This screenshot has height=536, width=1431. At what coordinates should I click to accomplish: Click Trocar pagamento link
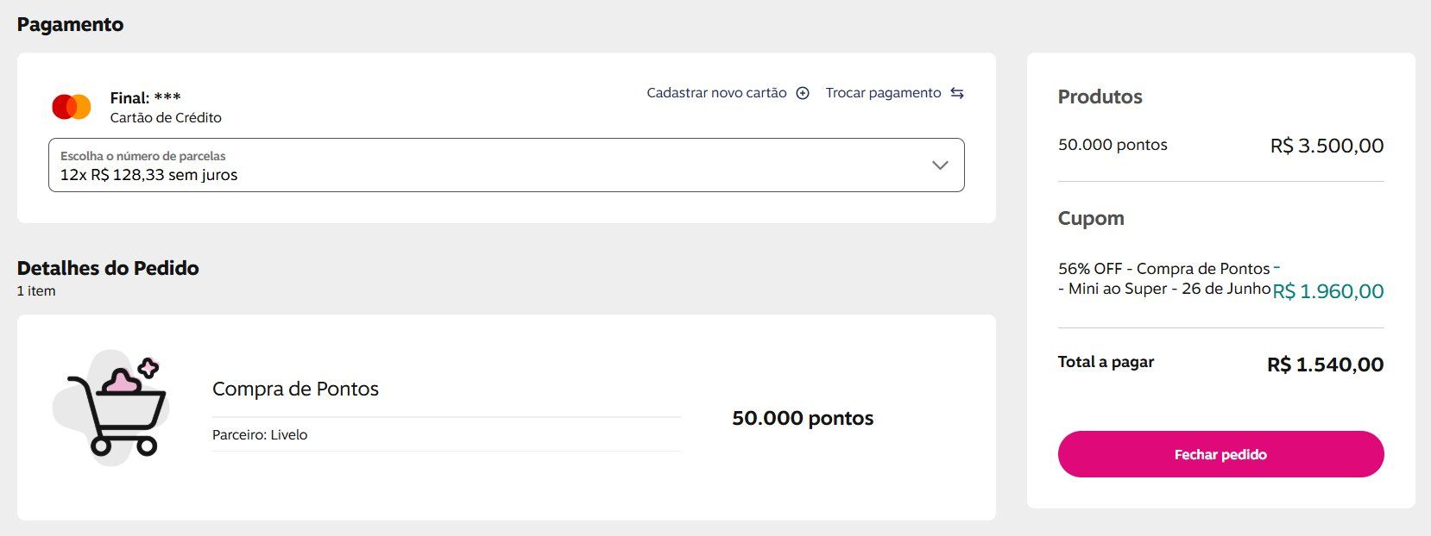(x=883, y=93)
